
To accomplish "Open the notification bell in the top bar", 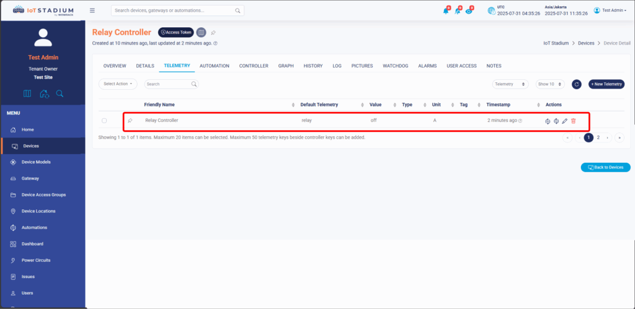I will coord(445,11).
